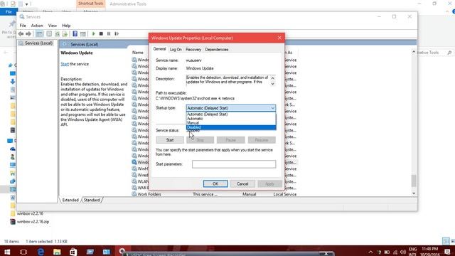Click the Restart Service toolbar icon
455x256 pixels.
[117, 33]
